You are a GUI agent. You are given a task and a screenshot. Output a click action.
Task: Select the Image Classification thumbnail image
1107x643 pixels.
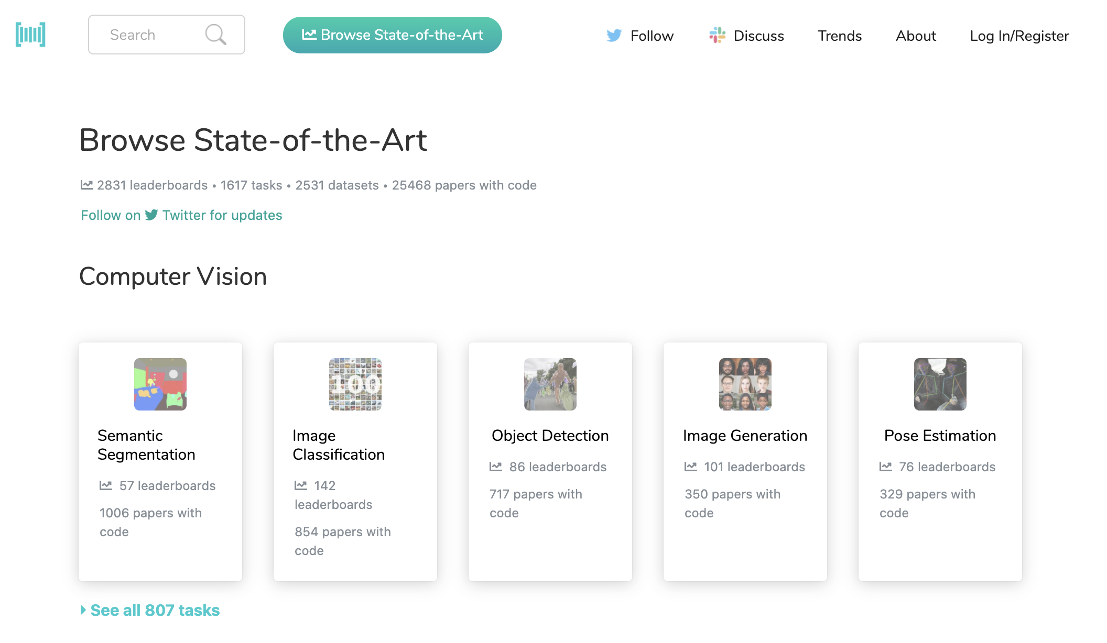coord(355,384)
